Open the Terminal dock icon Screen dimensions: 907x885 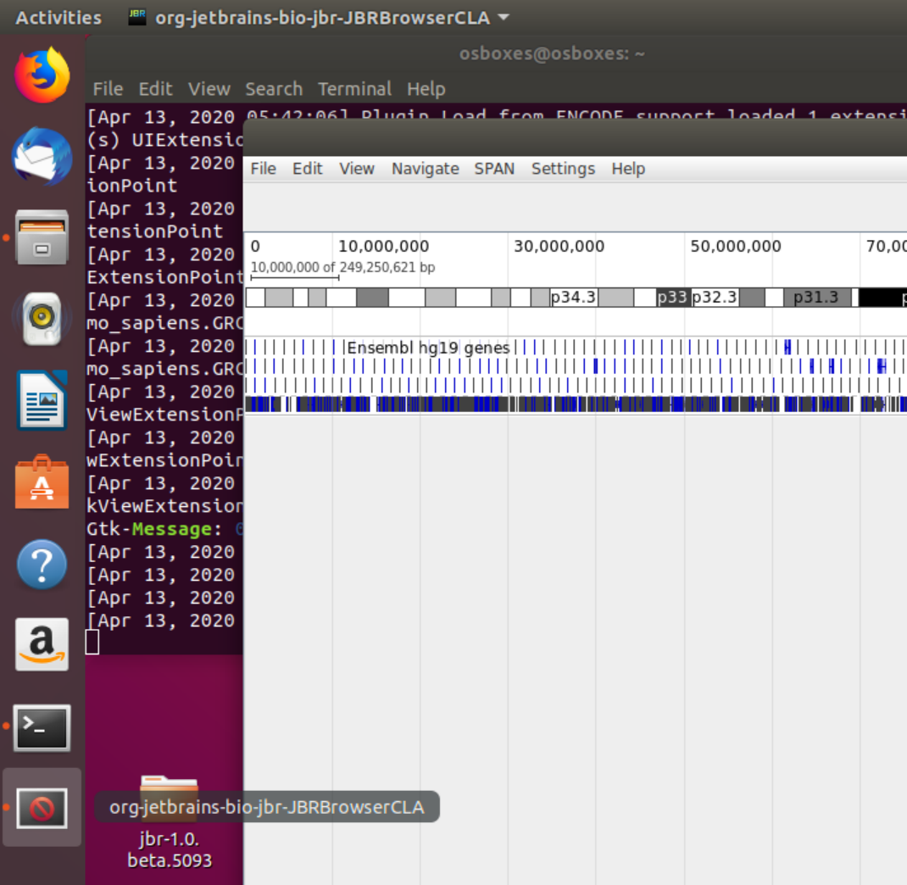tap(42, 727)
